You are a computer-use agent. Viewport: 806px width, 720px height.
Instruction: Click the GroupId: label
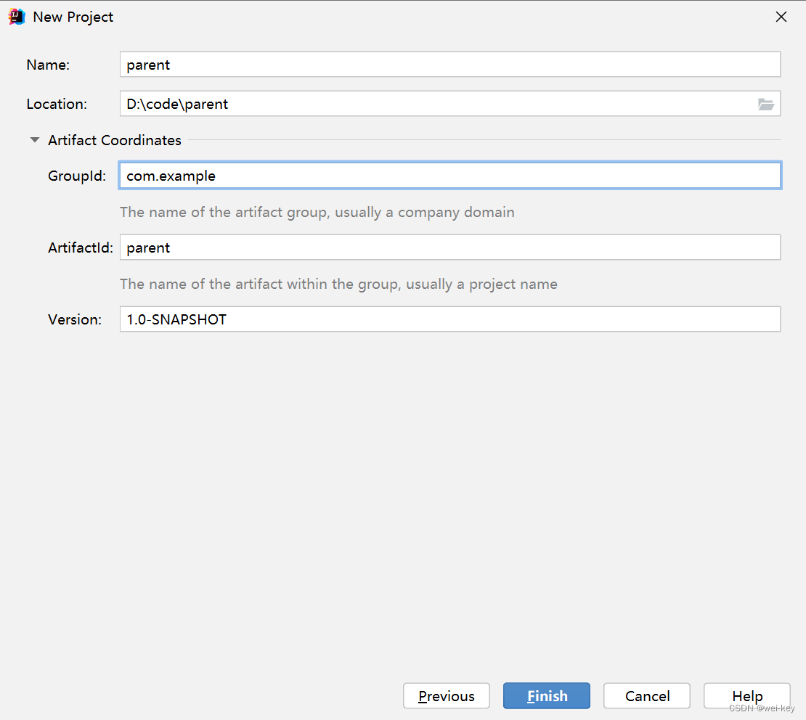coord(77,176)
